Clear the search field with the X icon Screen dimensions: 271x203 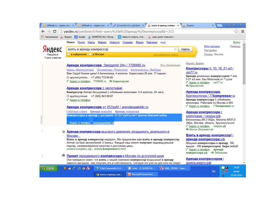click(175, 49)
